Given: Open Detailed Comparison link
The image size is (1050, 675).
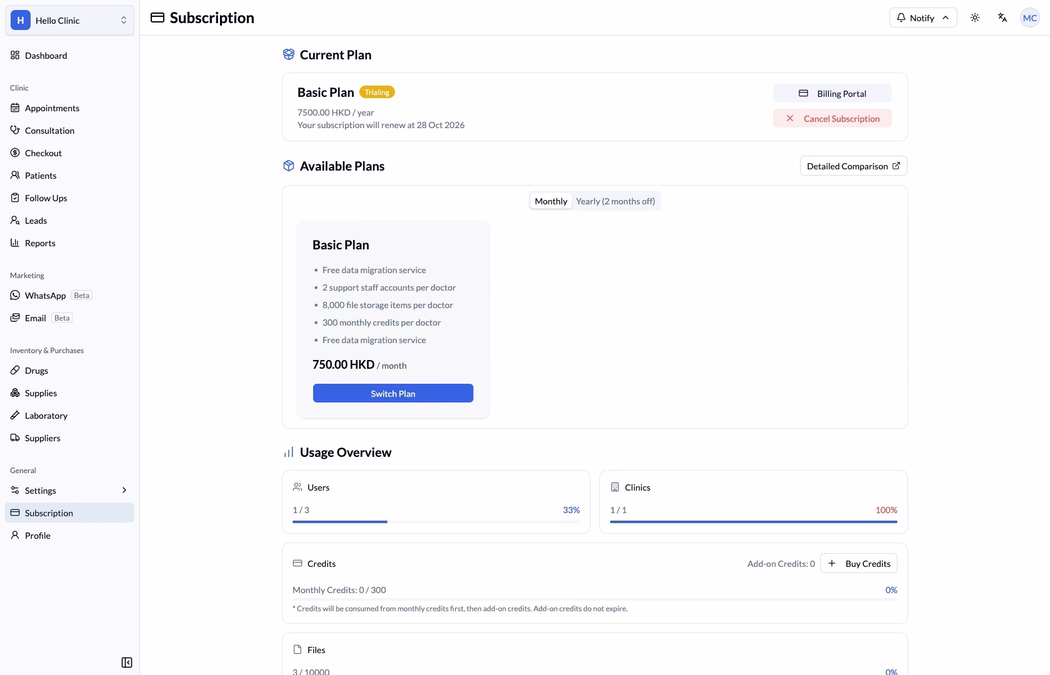Looking at the screenshot, I should point(854,166).
